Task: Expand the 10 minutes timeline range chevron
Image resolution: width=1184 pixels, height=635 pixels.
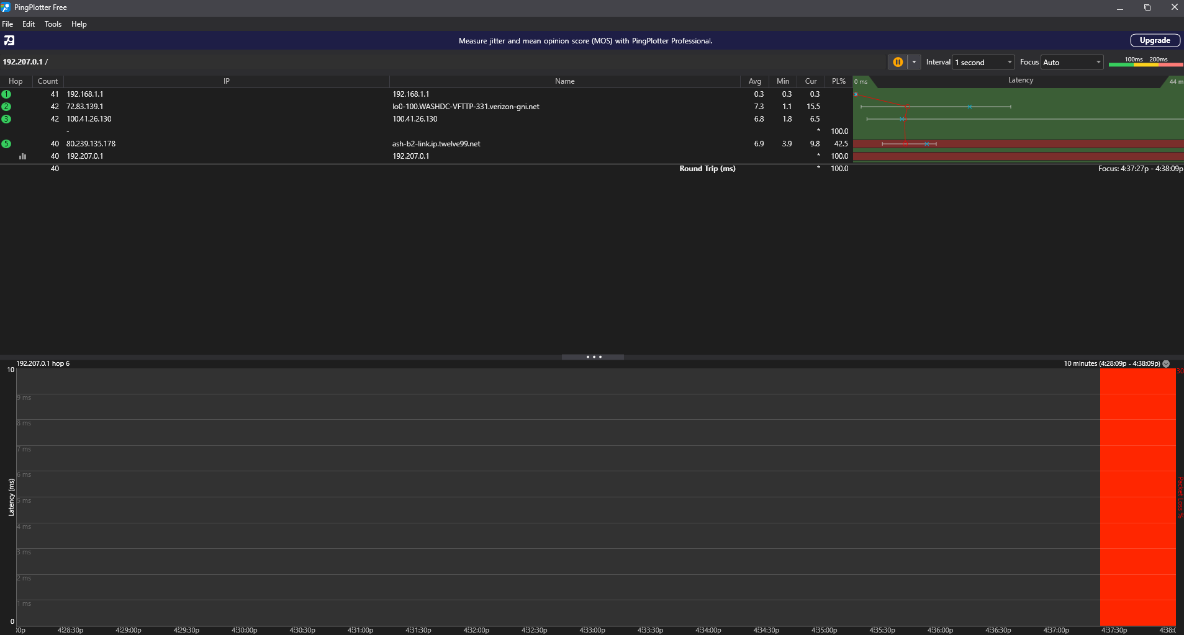Action: (1166, 364)
